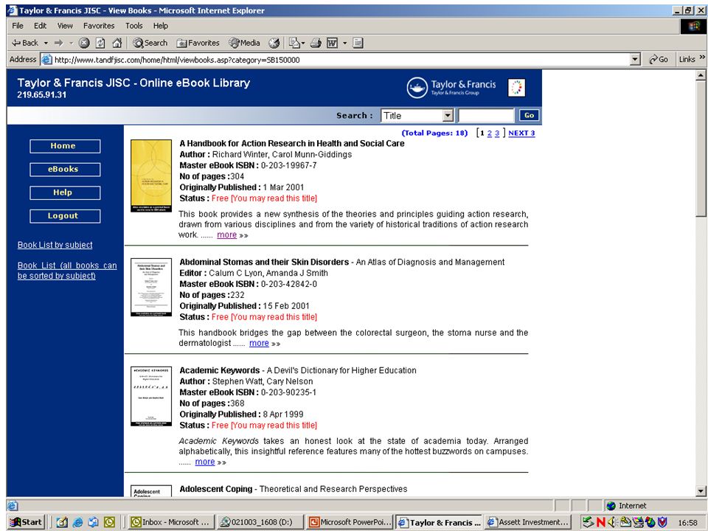Click the Help button in the blue sidebar
The image size is (708, 531).
(65, 192)
